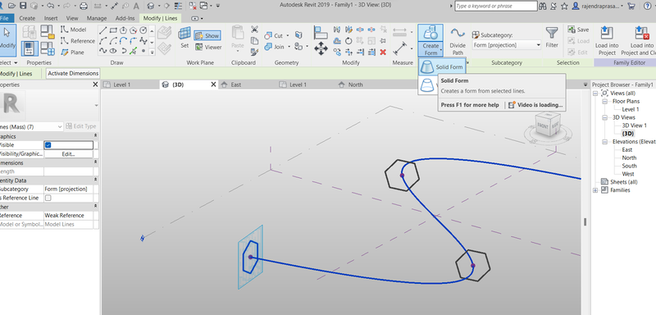Click the Reference line button
The image size is (656, 315).
point(78,41)
